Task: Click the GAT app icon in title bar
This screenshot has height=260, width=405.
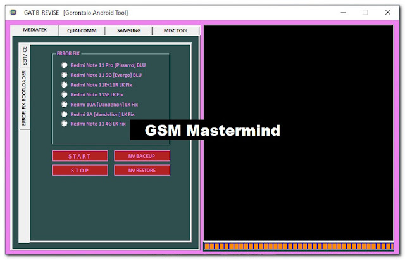Action: tap(13, 13)
